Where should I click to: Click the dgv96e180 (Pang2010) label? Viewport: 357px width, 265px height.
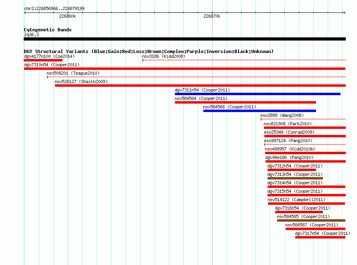tap(289, 157)
